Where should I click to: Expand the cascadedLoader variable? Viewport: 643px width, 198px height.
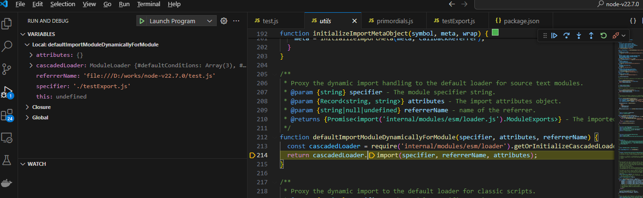click(31, 65)
